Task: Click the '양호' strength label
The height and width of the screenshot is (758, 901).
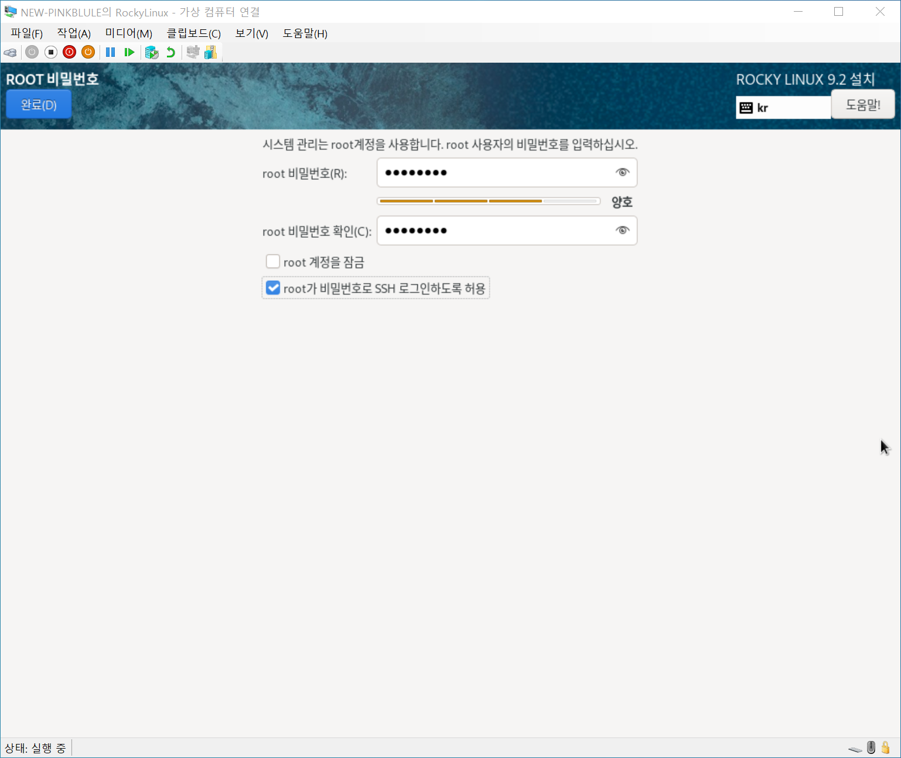Action: (x=622, y=202)
